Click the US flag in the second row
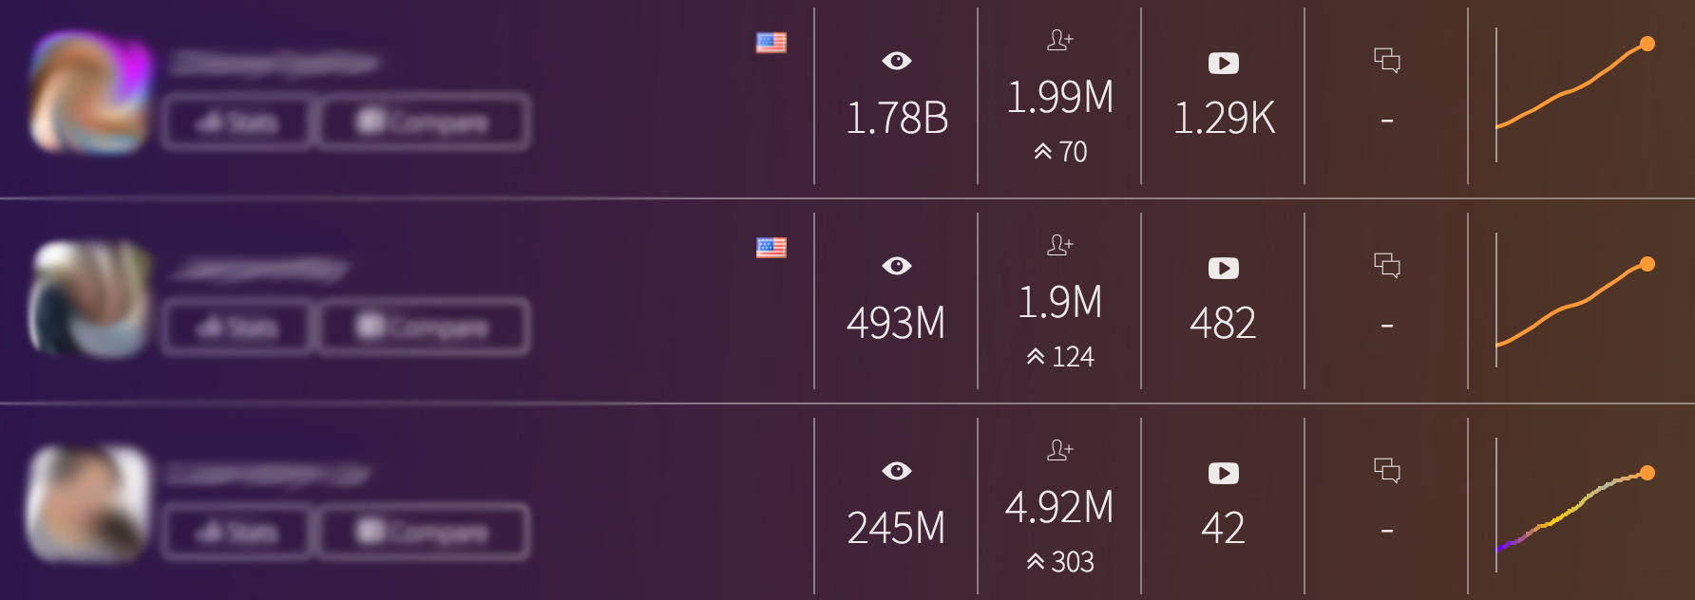The height and width of the screenshot is (600, 1695). [x=771, y=248]
